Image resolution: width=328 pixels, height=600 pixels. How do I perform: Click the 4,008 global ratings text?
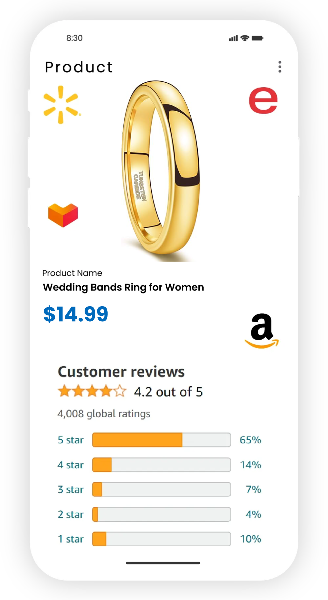[x=104, y=414]
